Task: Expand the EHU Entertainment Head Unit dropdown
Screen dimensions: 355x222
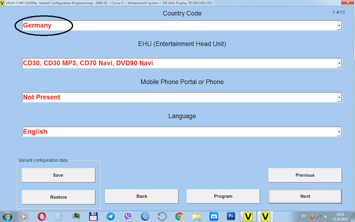Action: [339, 63]
